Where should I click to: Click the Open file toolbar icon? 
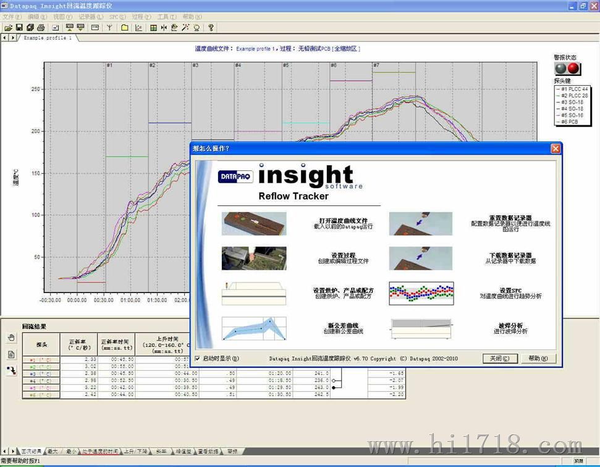pyautogui.click(x=8, y=28)
